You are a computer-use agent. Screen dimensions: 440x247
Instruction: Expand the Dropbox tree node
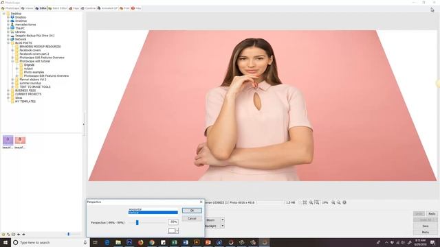pyautogui.click(x=8, y=17)
